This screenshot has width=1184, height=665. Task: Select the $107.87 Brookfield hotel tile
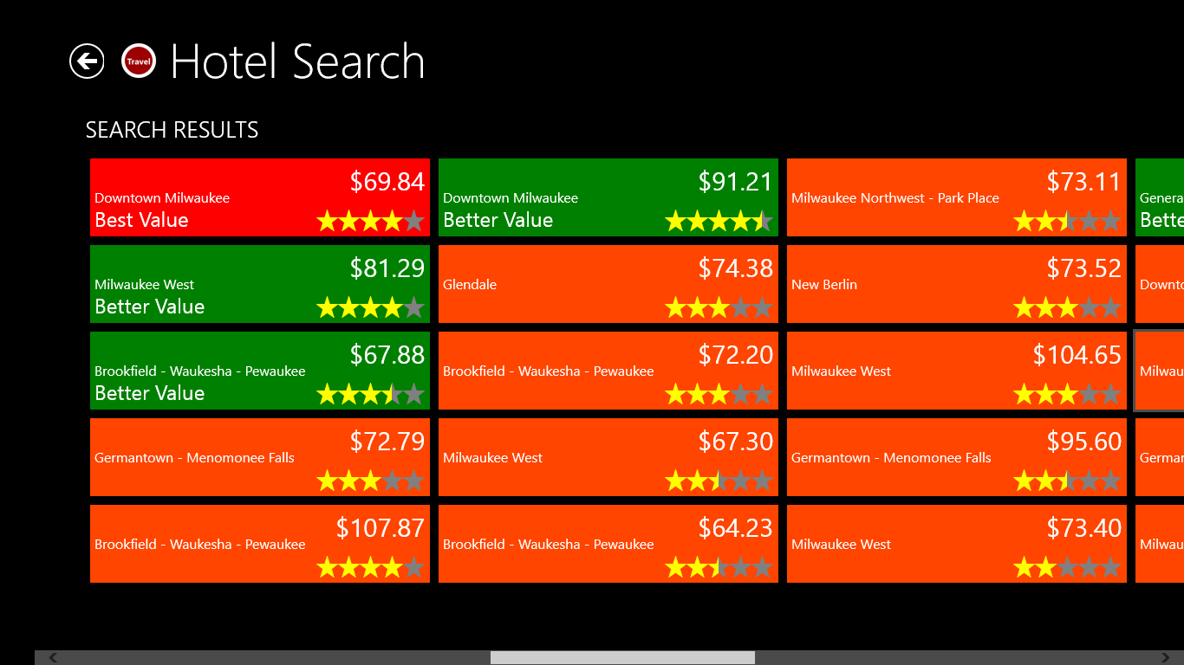pyautogui.click(x=259, y=544)
